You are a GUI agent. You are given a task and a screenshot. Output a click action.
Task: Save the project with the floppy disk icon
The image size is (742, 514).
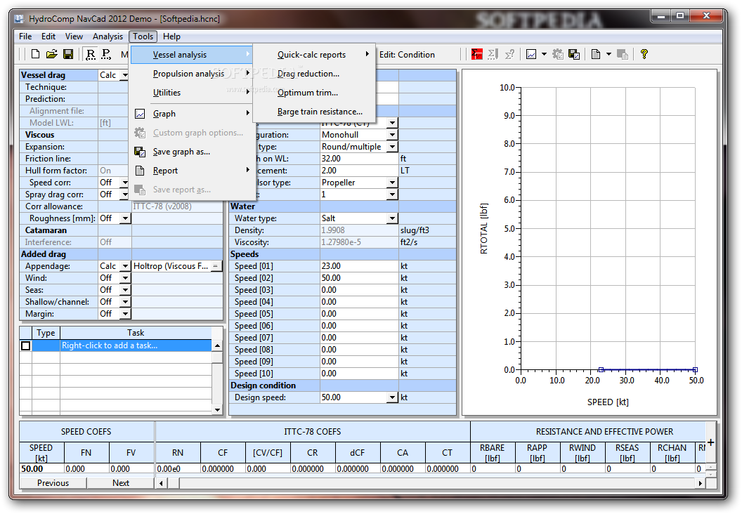[x=68, y=54]
